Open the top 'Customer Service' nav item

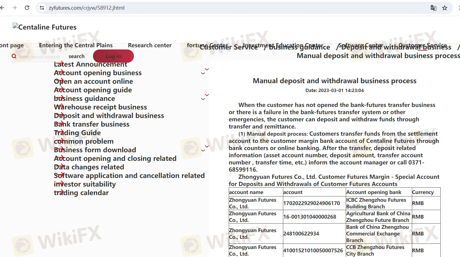[x=423, y=45]
